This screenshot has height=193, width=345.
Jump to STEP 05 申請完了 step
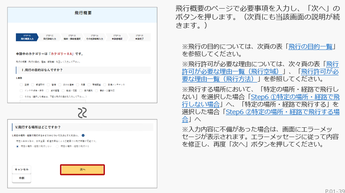click(x=140, y=37)
